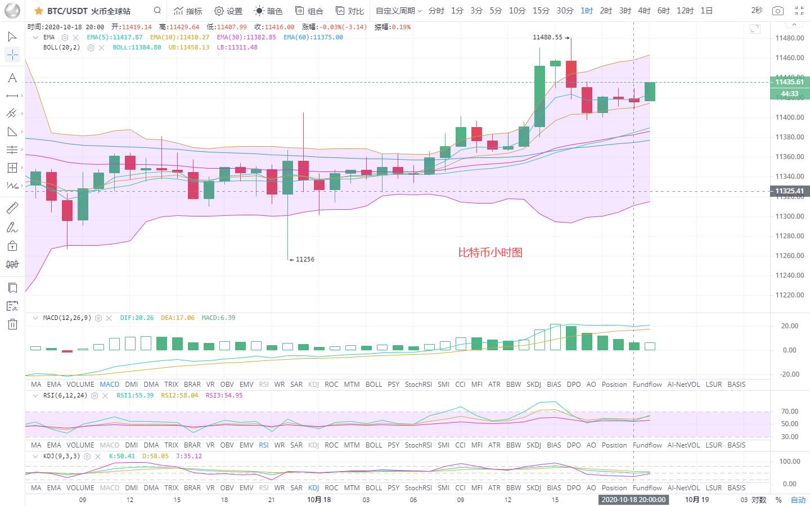Select the parallel channel line tool
810x506 pixels.
pyautogui.click(x=12, y=114)
